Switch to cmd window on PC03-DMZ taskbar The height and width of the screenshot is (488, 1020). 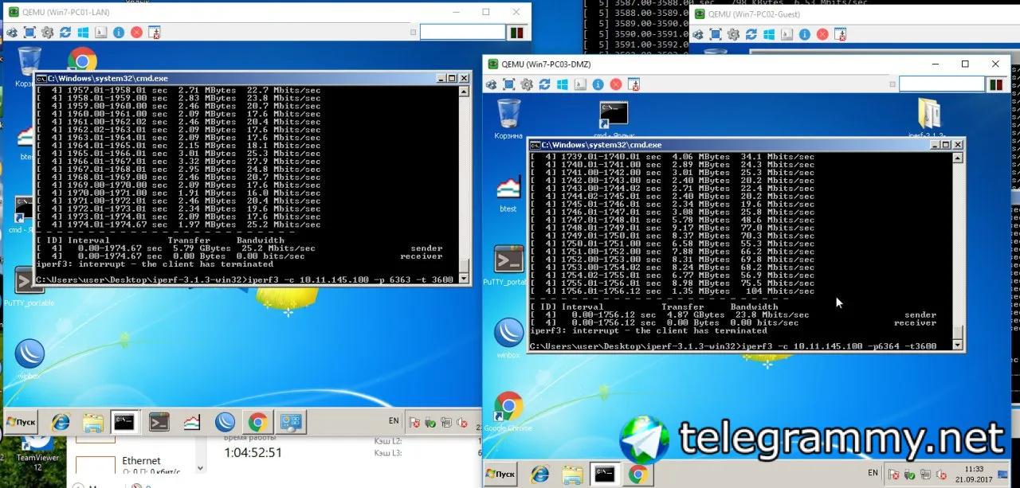click(x=605, y=474)
